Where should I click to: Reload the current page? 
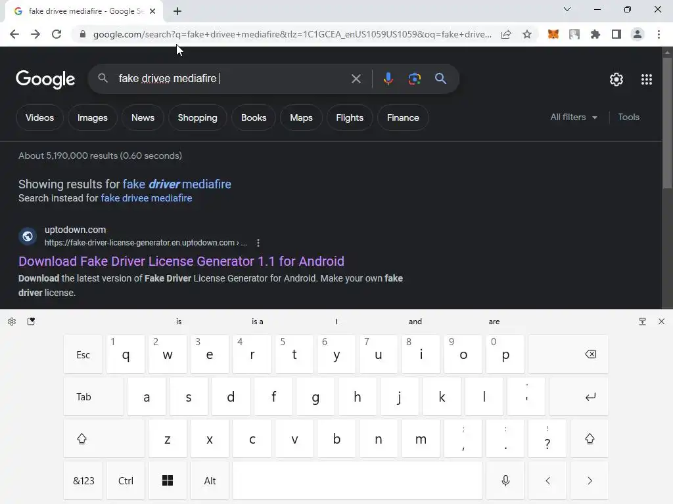[57, 34]
